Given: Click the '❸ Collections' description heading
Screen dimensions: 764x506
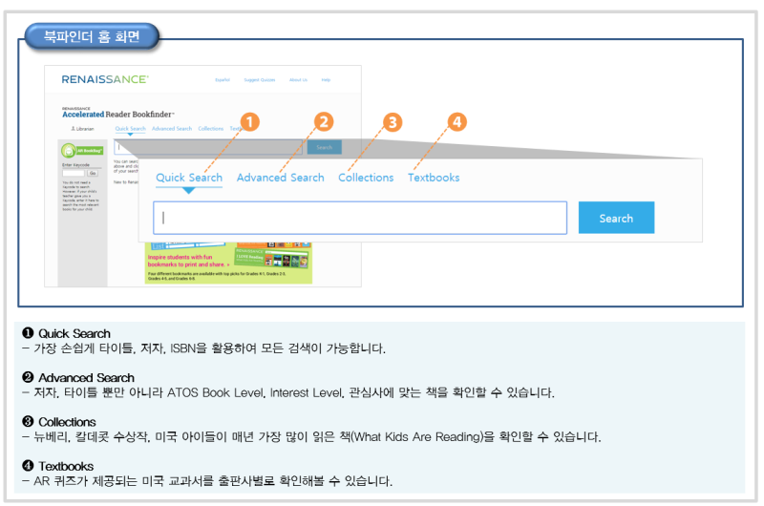Looking at the screenshot, I should coord(59,422).
